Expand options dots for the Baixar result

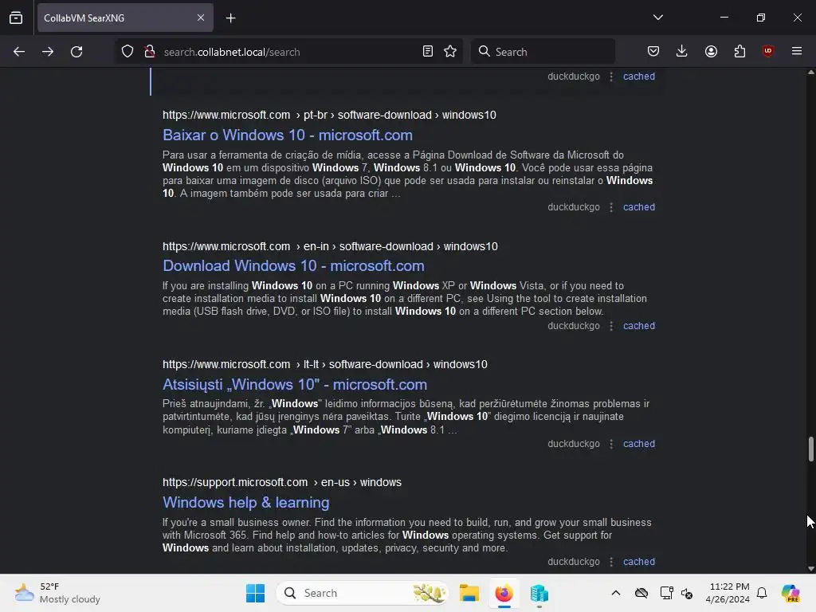[611, 207]
